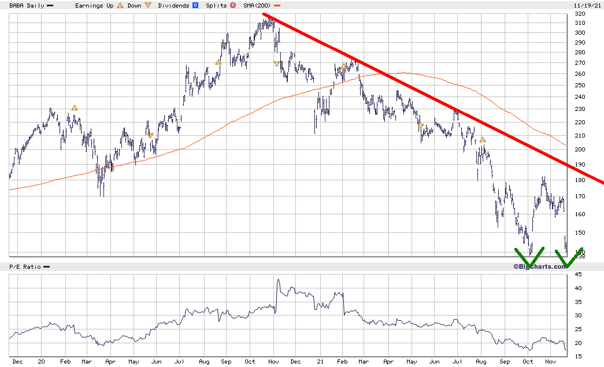Click the BABA Daily legend line swatch
604x367 pixels.
[50, 6]
